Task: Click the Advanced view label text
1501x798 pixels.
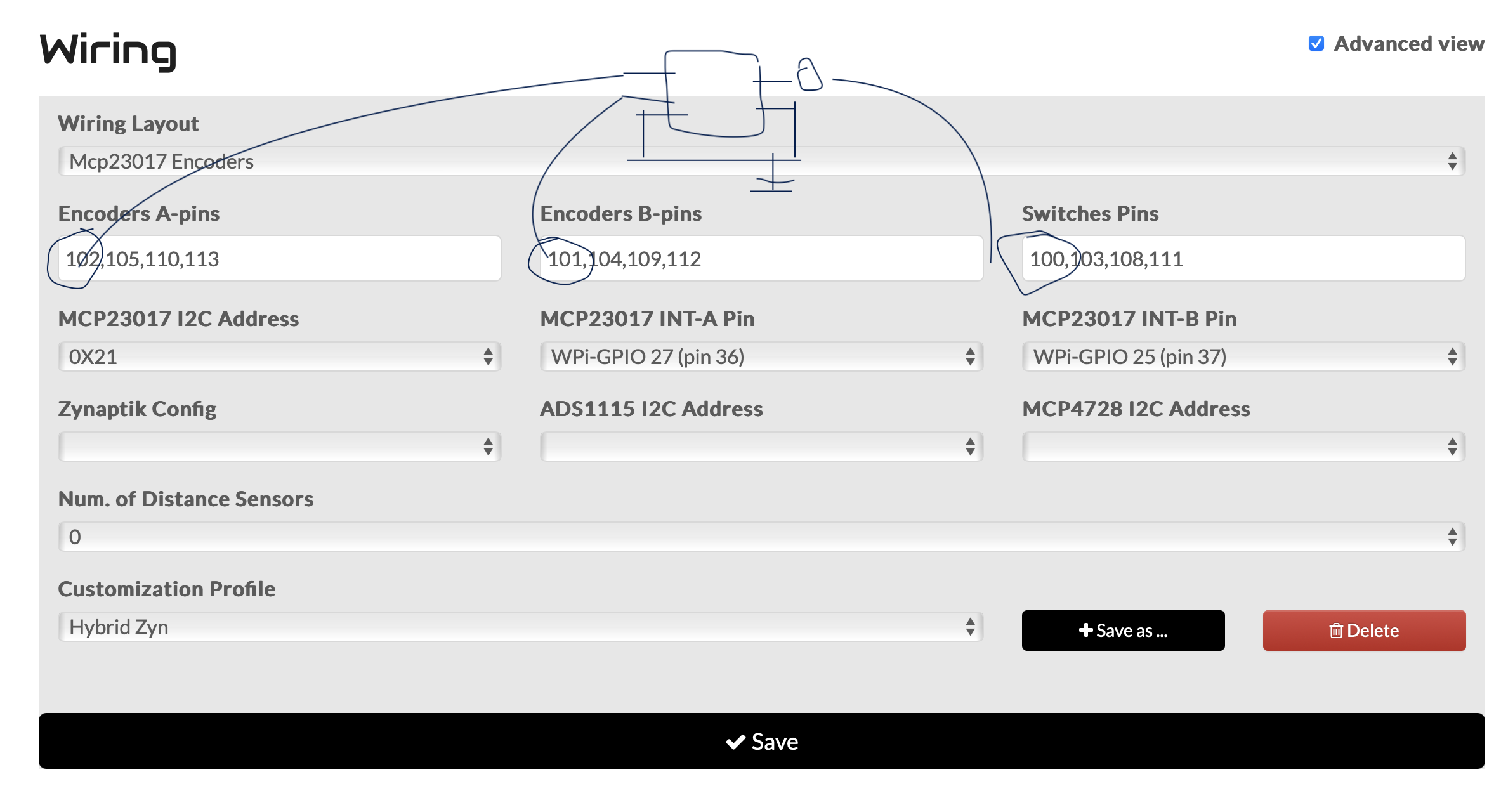Action: coord(1409,43)
